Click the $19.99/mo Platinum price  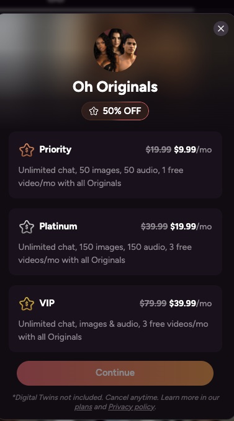191,226
